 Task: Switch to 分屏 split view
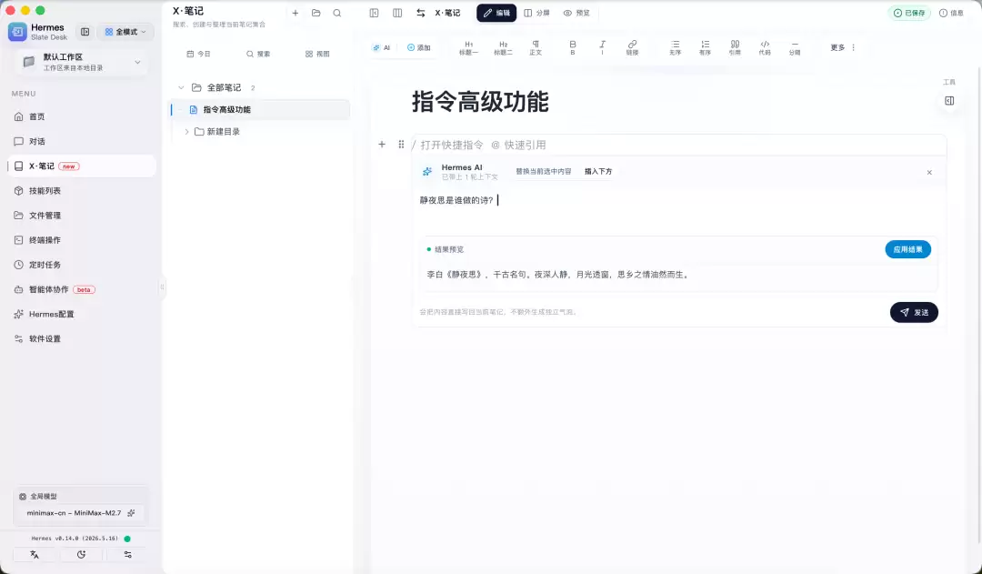point(536,13)
